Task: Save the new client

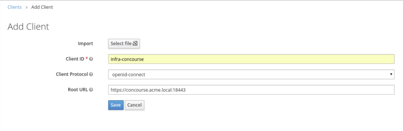Action: pos(116,105)
